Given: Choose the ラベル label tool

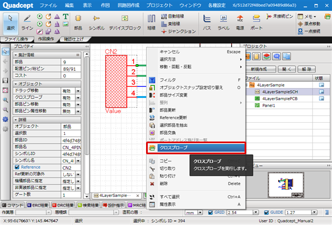Looking at the screenshot, I should click(224, 22).
